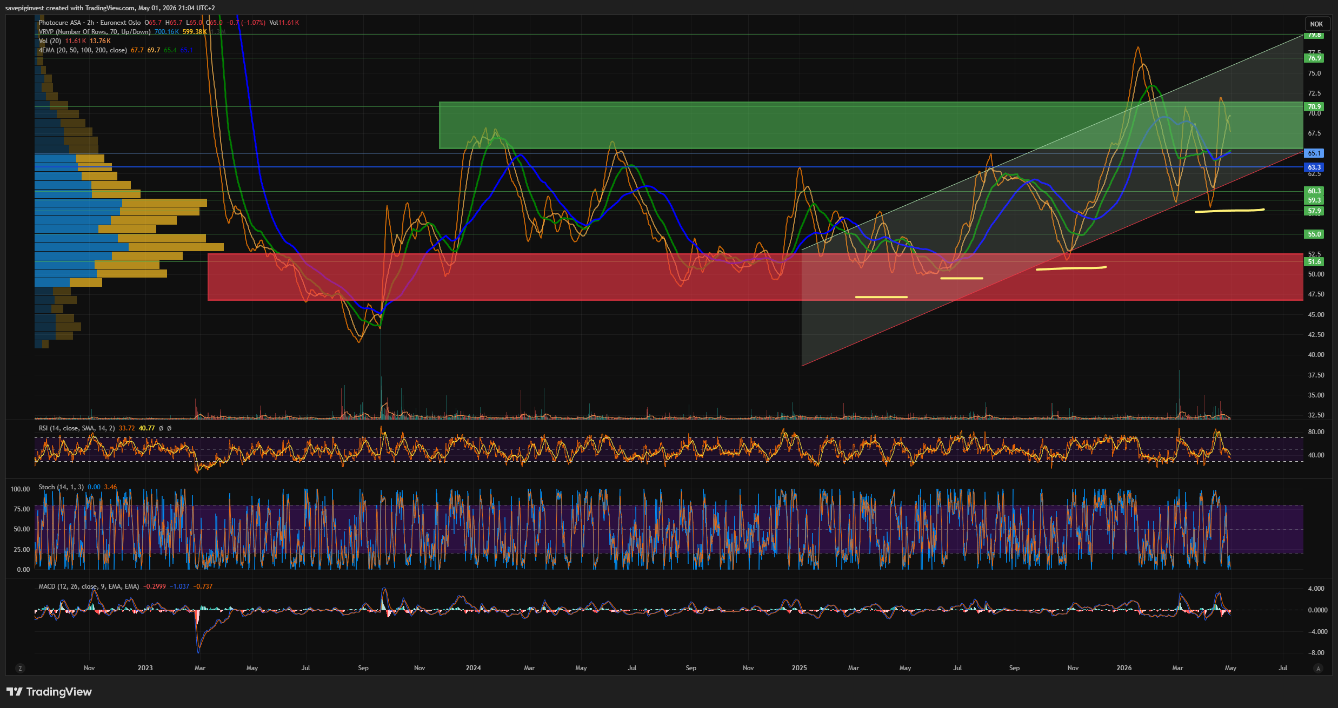Image resolution: width=1338 pixels, height=708 pixels.
Task: Click the green 79.8 price label
Action: click(1314, 35)
